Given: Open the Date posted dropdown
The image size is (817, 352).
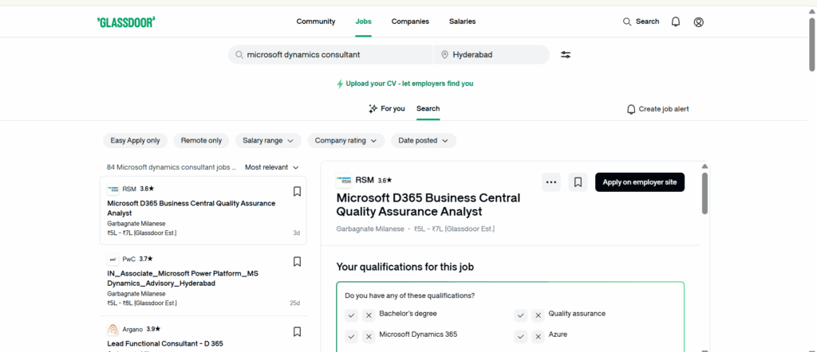Looking at the screenshot, I should pyautogui.click(x=423, y=141).
